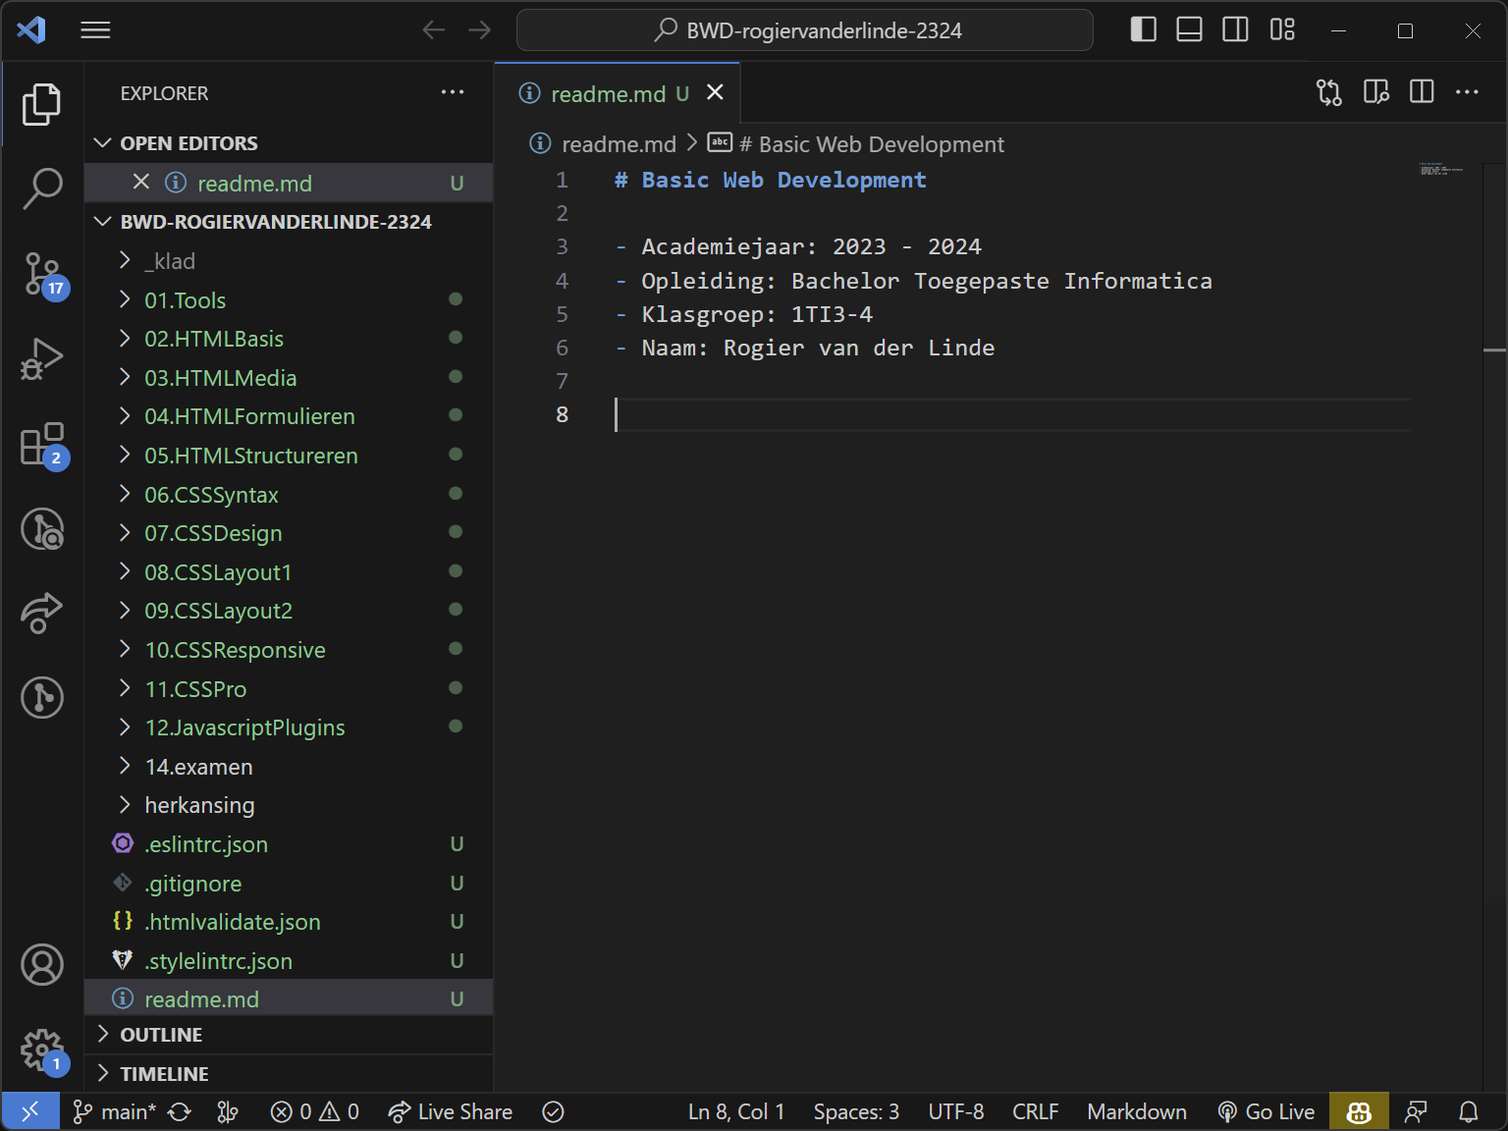Open the Run and Debug view
This screenshot has height=1131, width=1508.
point(42,358)
